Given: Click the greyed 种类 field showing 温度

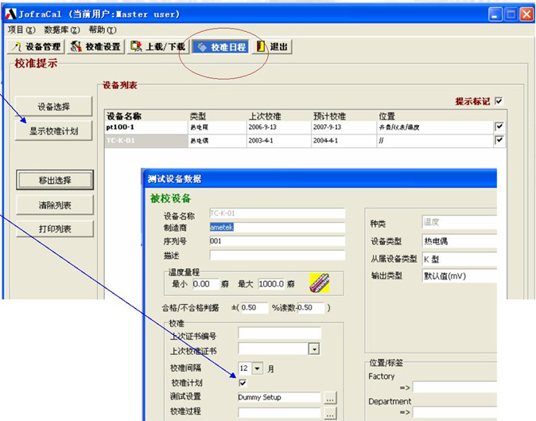Looking at the screenshot, I should (x=460, y=222).
